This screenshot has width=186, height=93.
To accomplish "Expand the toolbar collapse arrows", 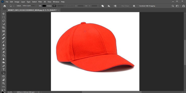I will point(2,9).
